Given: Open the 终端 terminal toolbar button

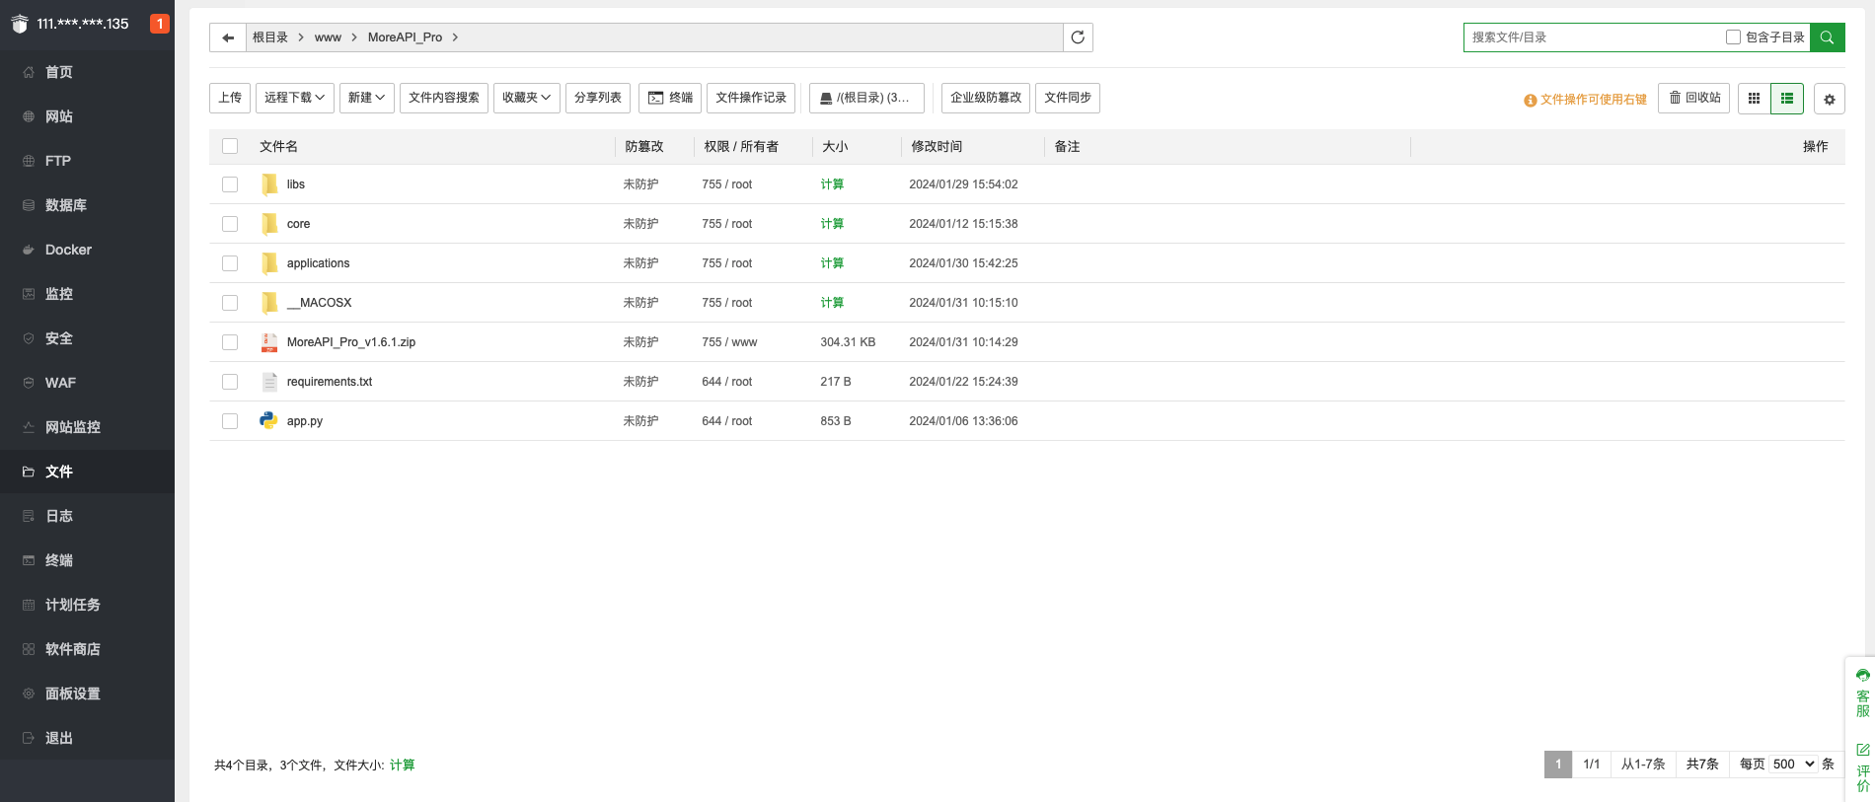Looking at the screenshot, I should [x=670, y=98].
